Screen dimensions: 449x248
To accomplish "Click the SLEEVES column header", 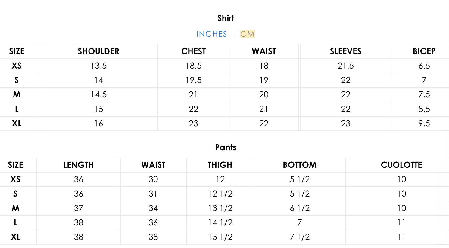I will (345, 51).
